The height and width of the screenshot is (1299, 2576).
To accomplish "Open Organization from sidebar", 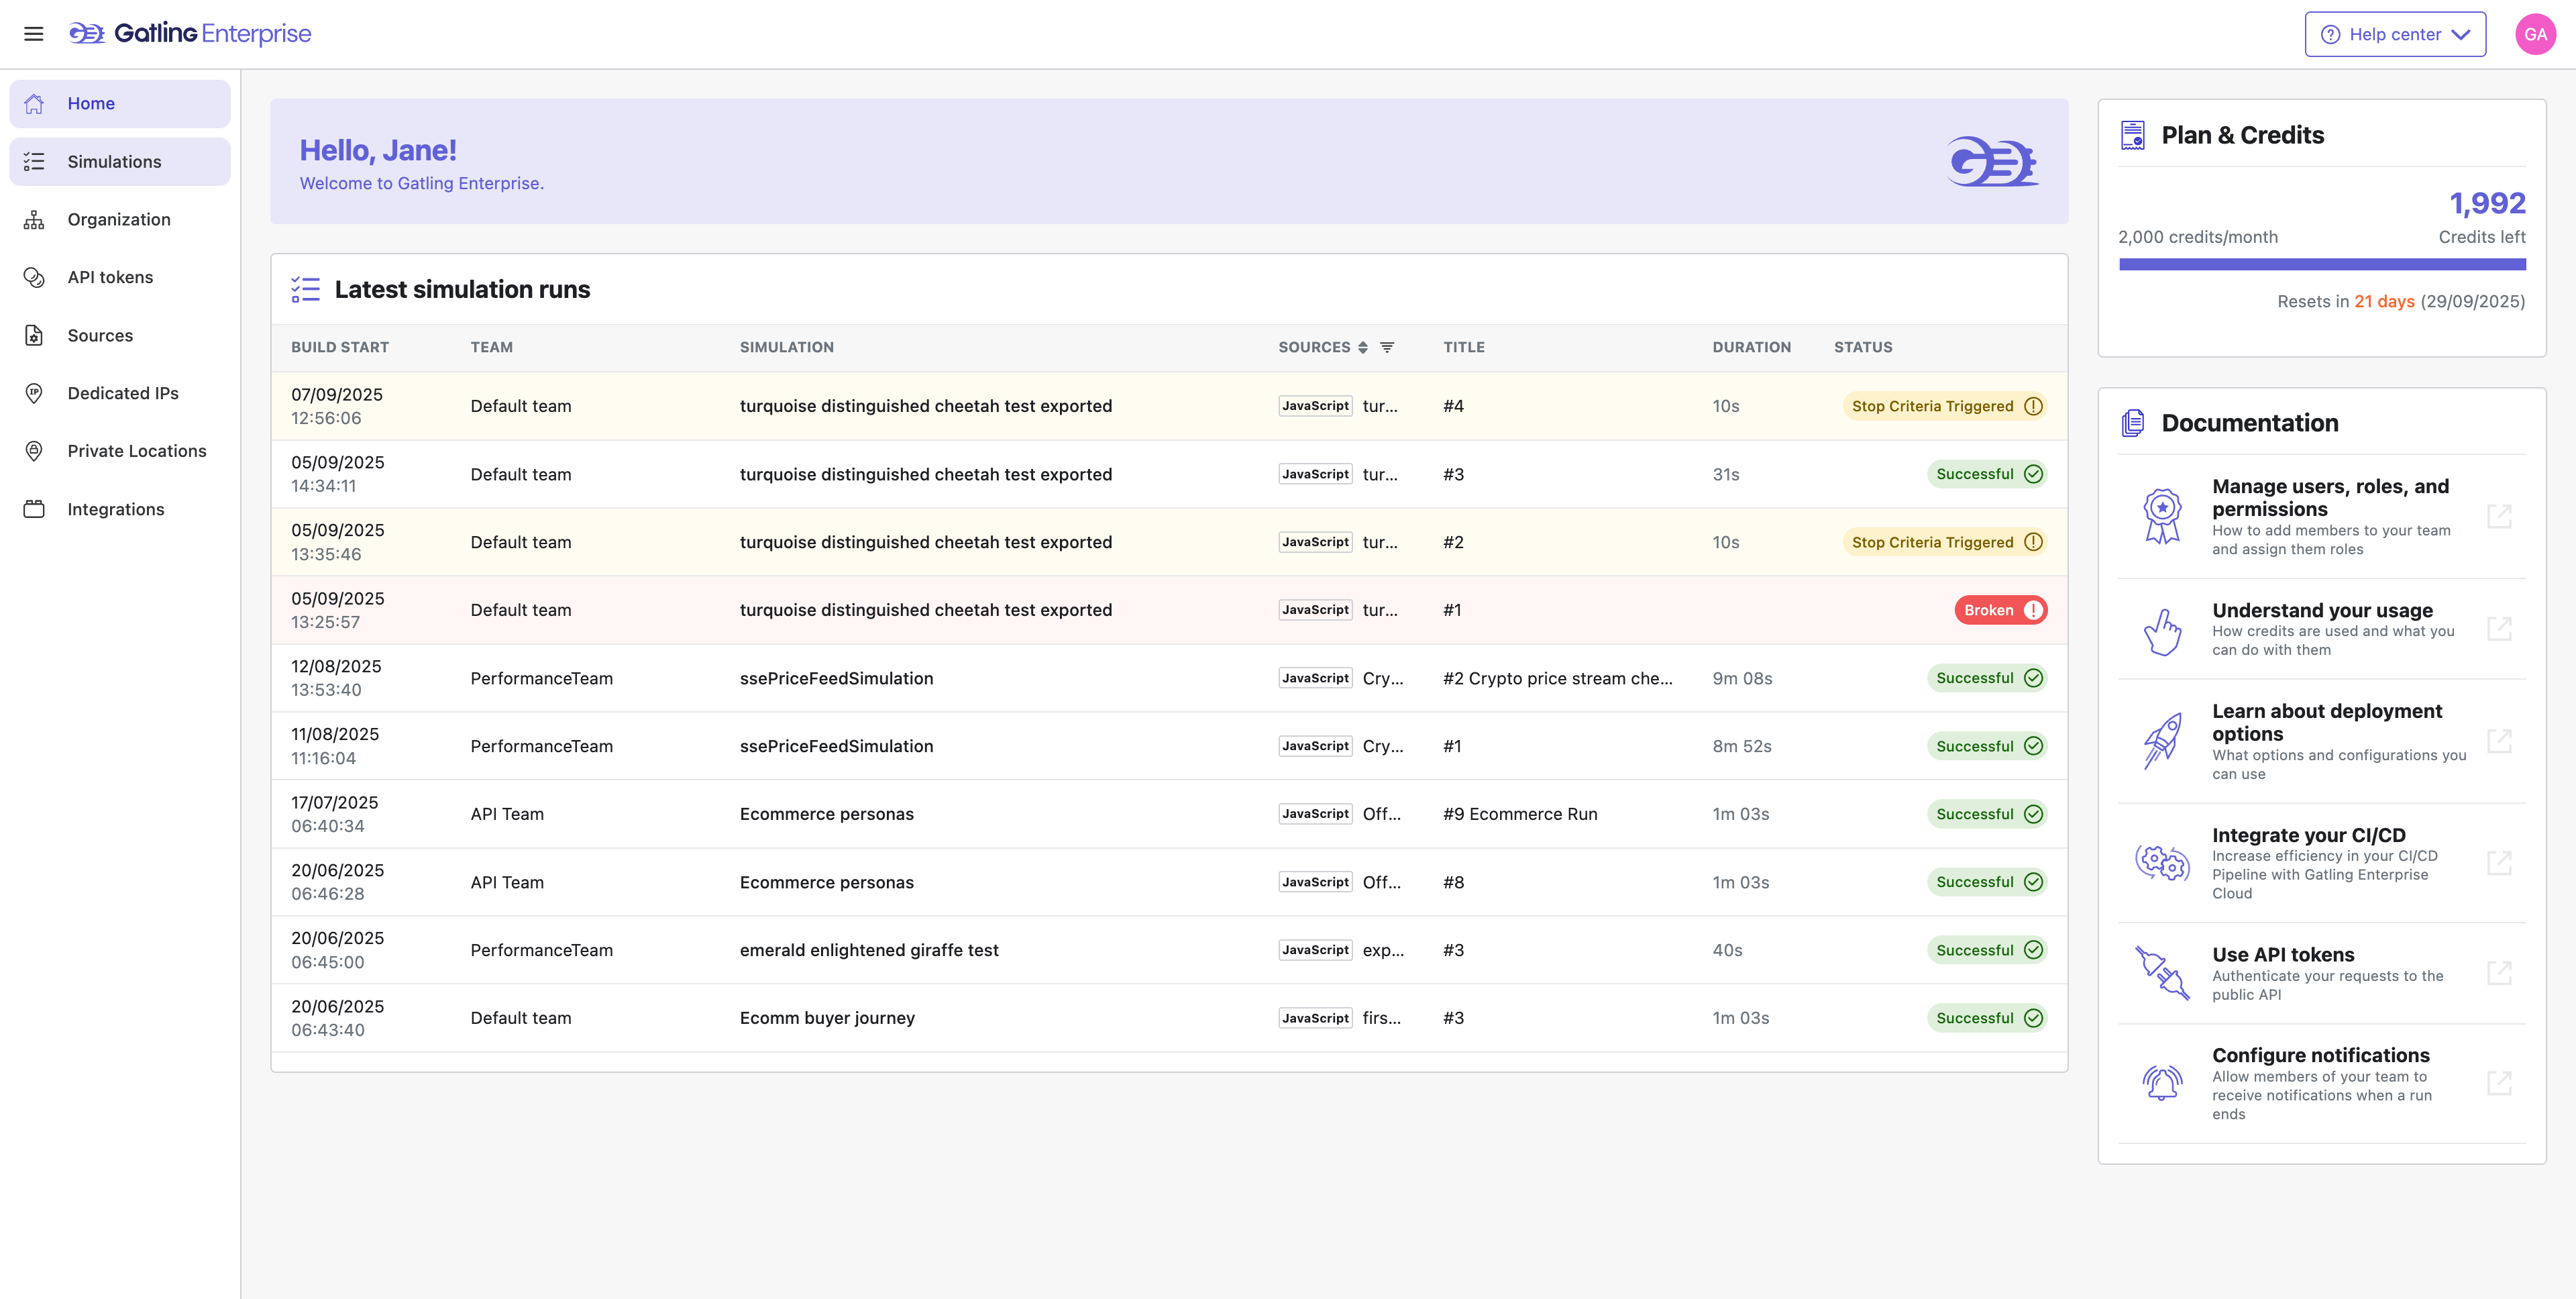I will click(x=118, y=219).
